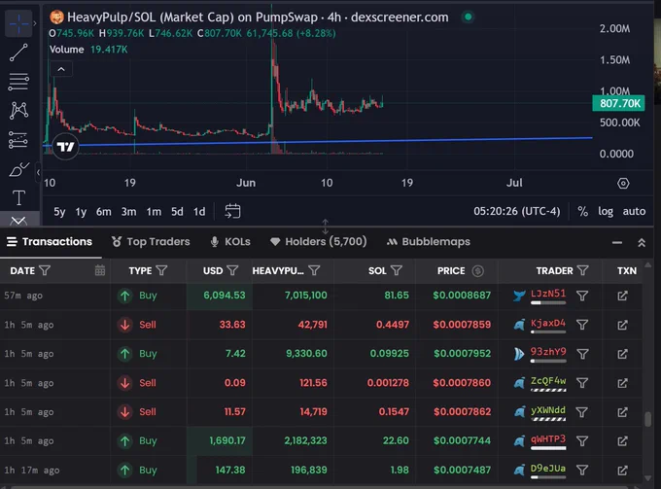
Task: Set chart range to 1y
Action: (x=81, y=211)
